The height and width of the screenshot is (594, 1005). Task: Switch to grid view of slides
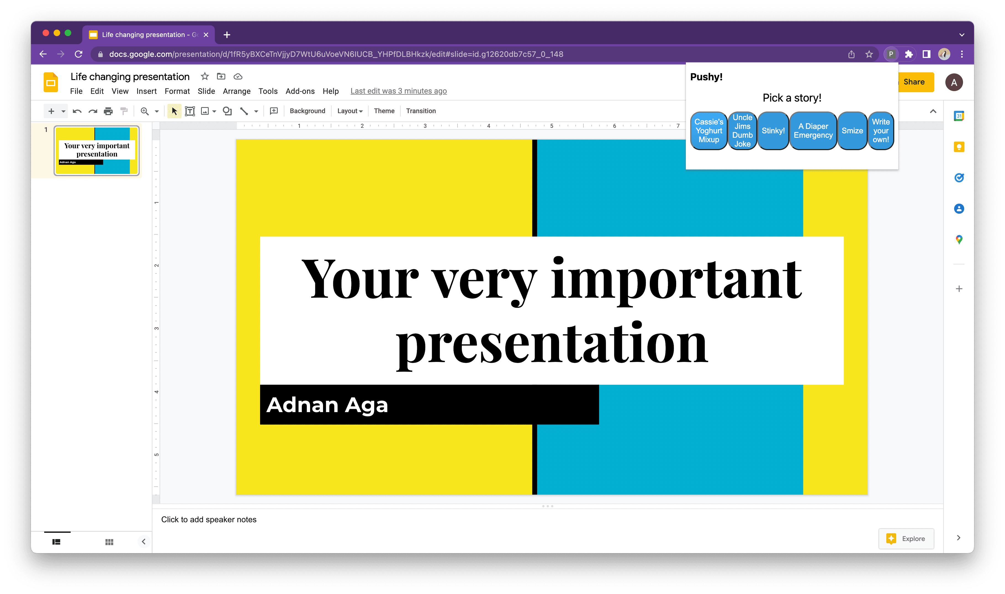pyautogui.click(x=109, y=542)
